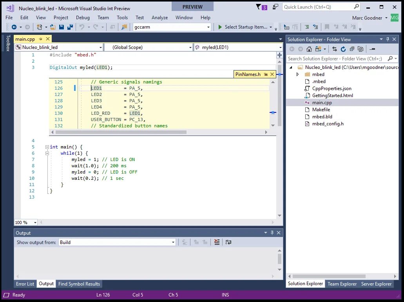Collapse the int main() code block
404x302 pixels.
pos(47,147)
